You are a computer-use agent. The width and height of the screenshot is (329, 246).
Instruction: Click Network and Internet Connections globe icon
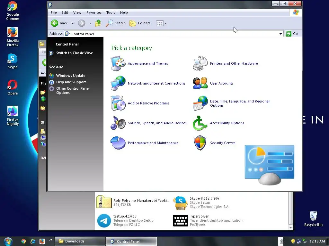point(118,83)
